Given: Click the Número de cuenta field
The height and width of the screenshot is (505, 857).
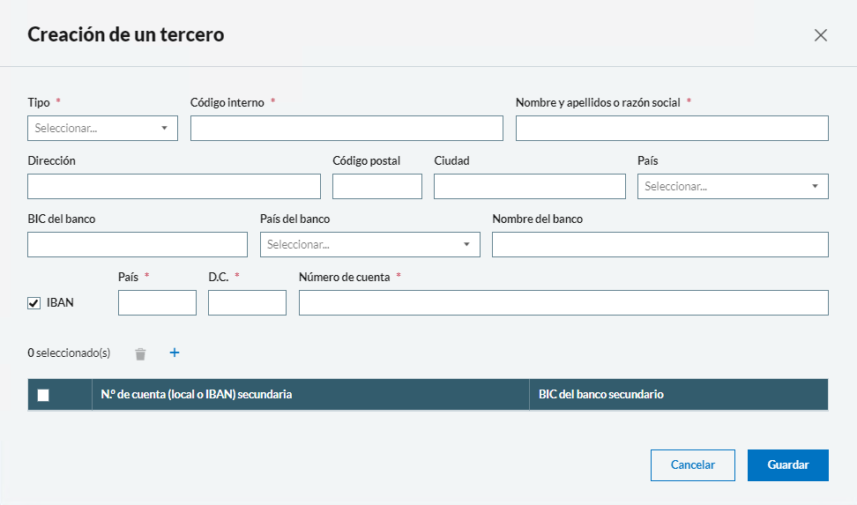Looking at the screenshot, I should point(563,302).
